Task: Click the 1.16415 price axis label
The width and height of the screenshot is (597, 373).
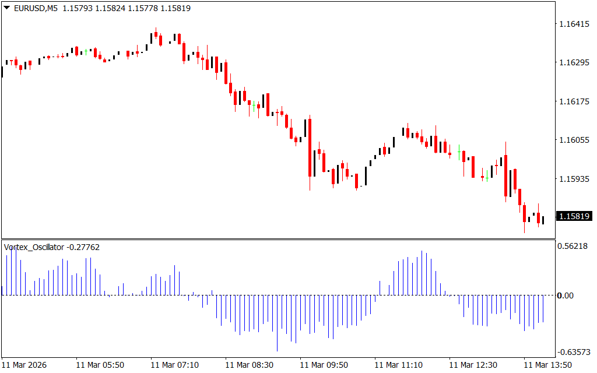Action: 574,24
